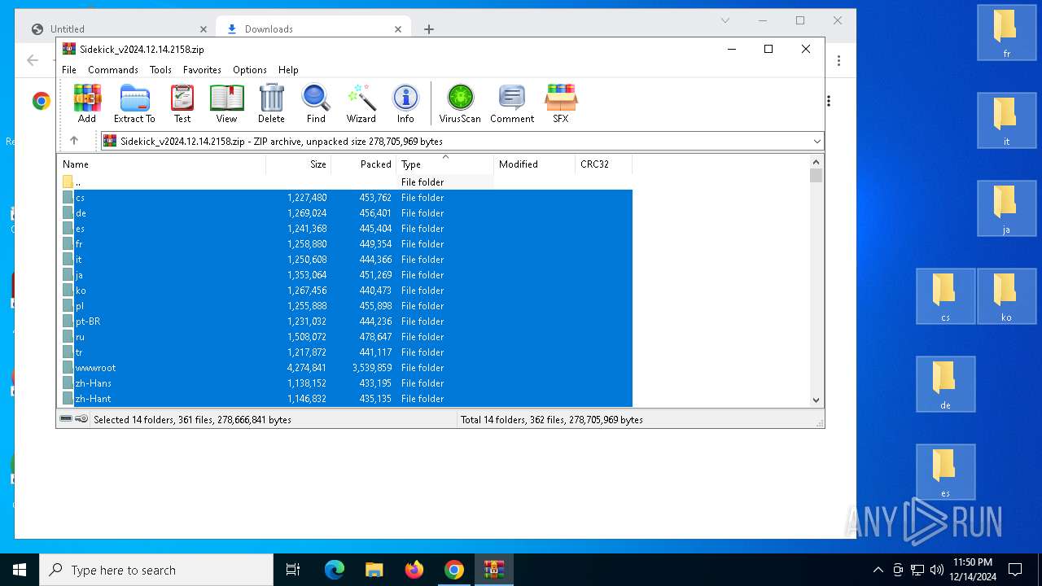Sort by the Type column header
The image size is (1042, 586).
[444, 164]
